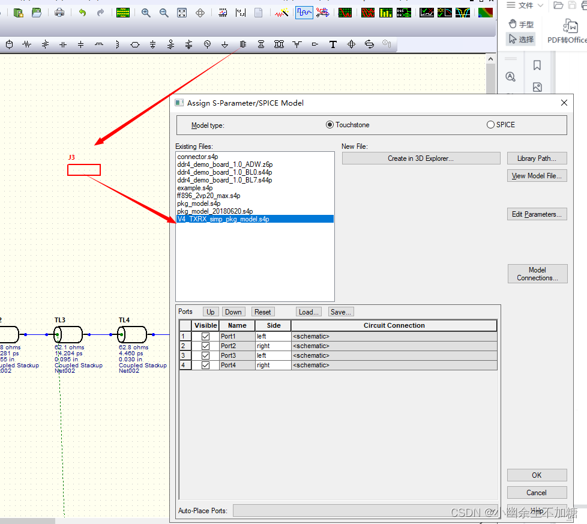Viewport: 587px width, 524px height.
Task: Click Edit Parameters button
Action: point(537,214)
